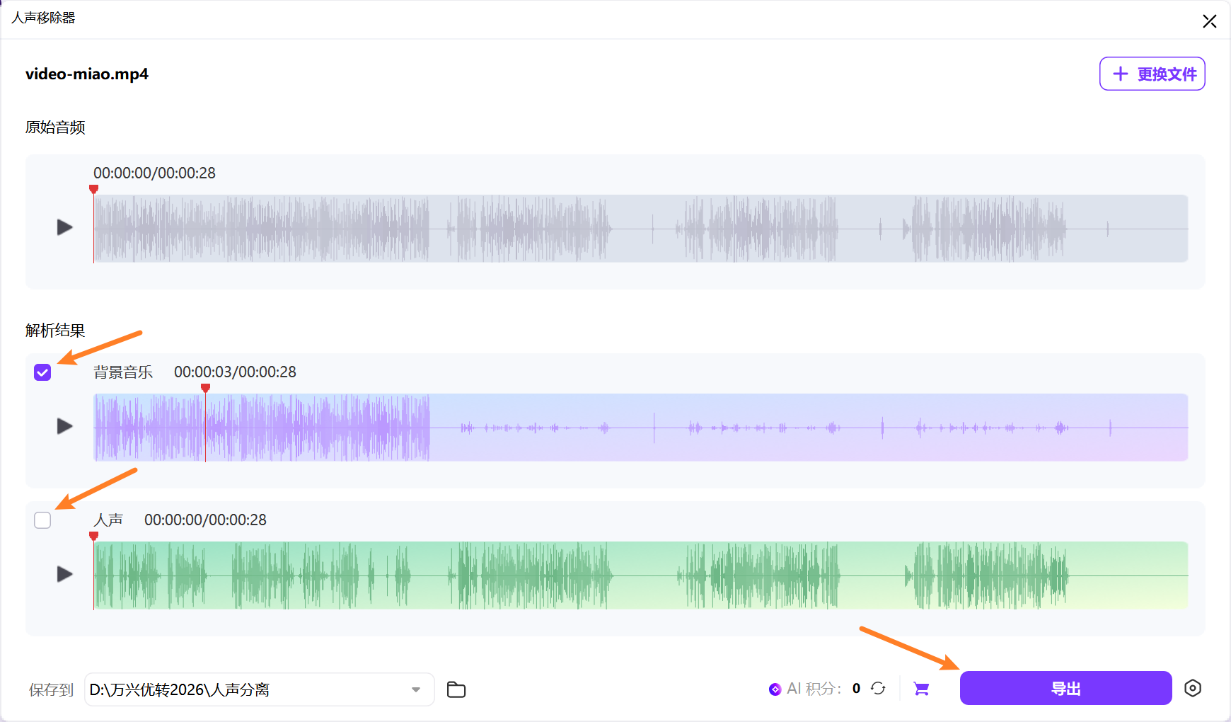Close the 人声移除器 window
Viewport: 1231px width, 722px height.
[x=1209, y=21]
